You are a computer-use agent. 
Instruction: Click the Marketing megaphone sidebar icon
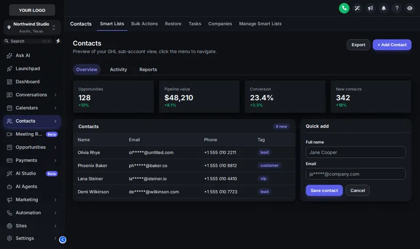pos(9,200)
